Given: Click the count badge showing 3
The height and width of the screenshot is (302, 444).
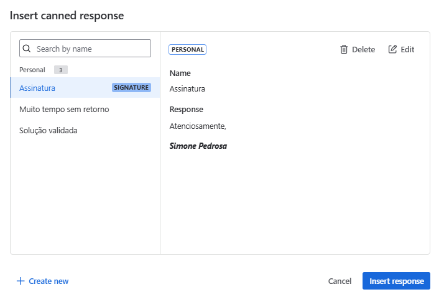Looking at the screenshot, I should 60,70.
